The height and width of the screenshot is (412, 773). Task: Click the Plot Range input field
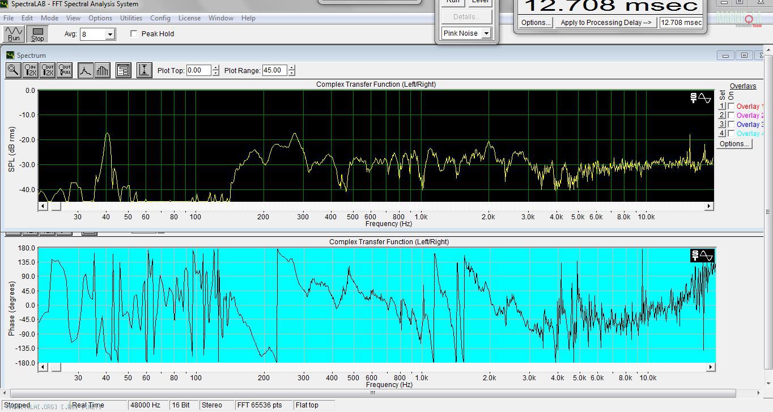[x=275, y=70]
